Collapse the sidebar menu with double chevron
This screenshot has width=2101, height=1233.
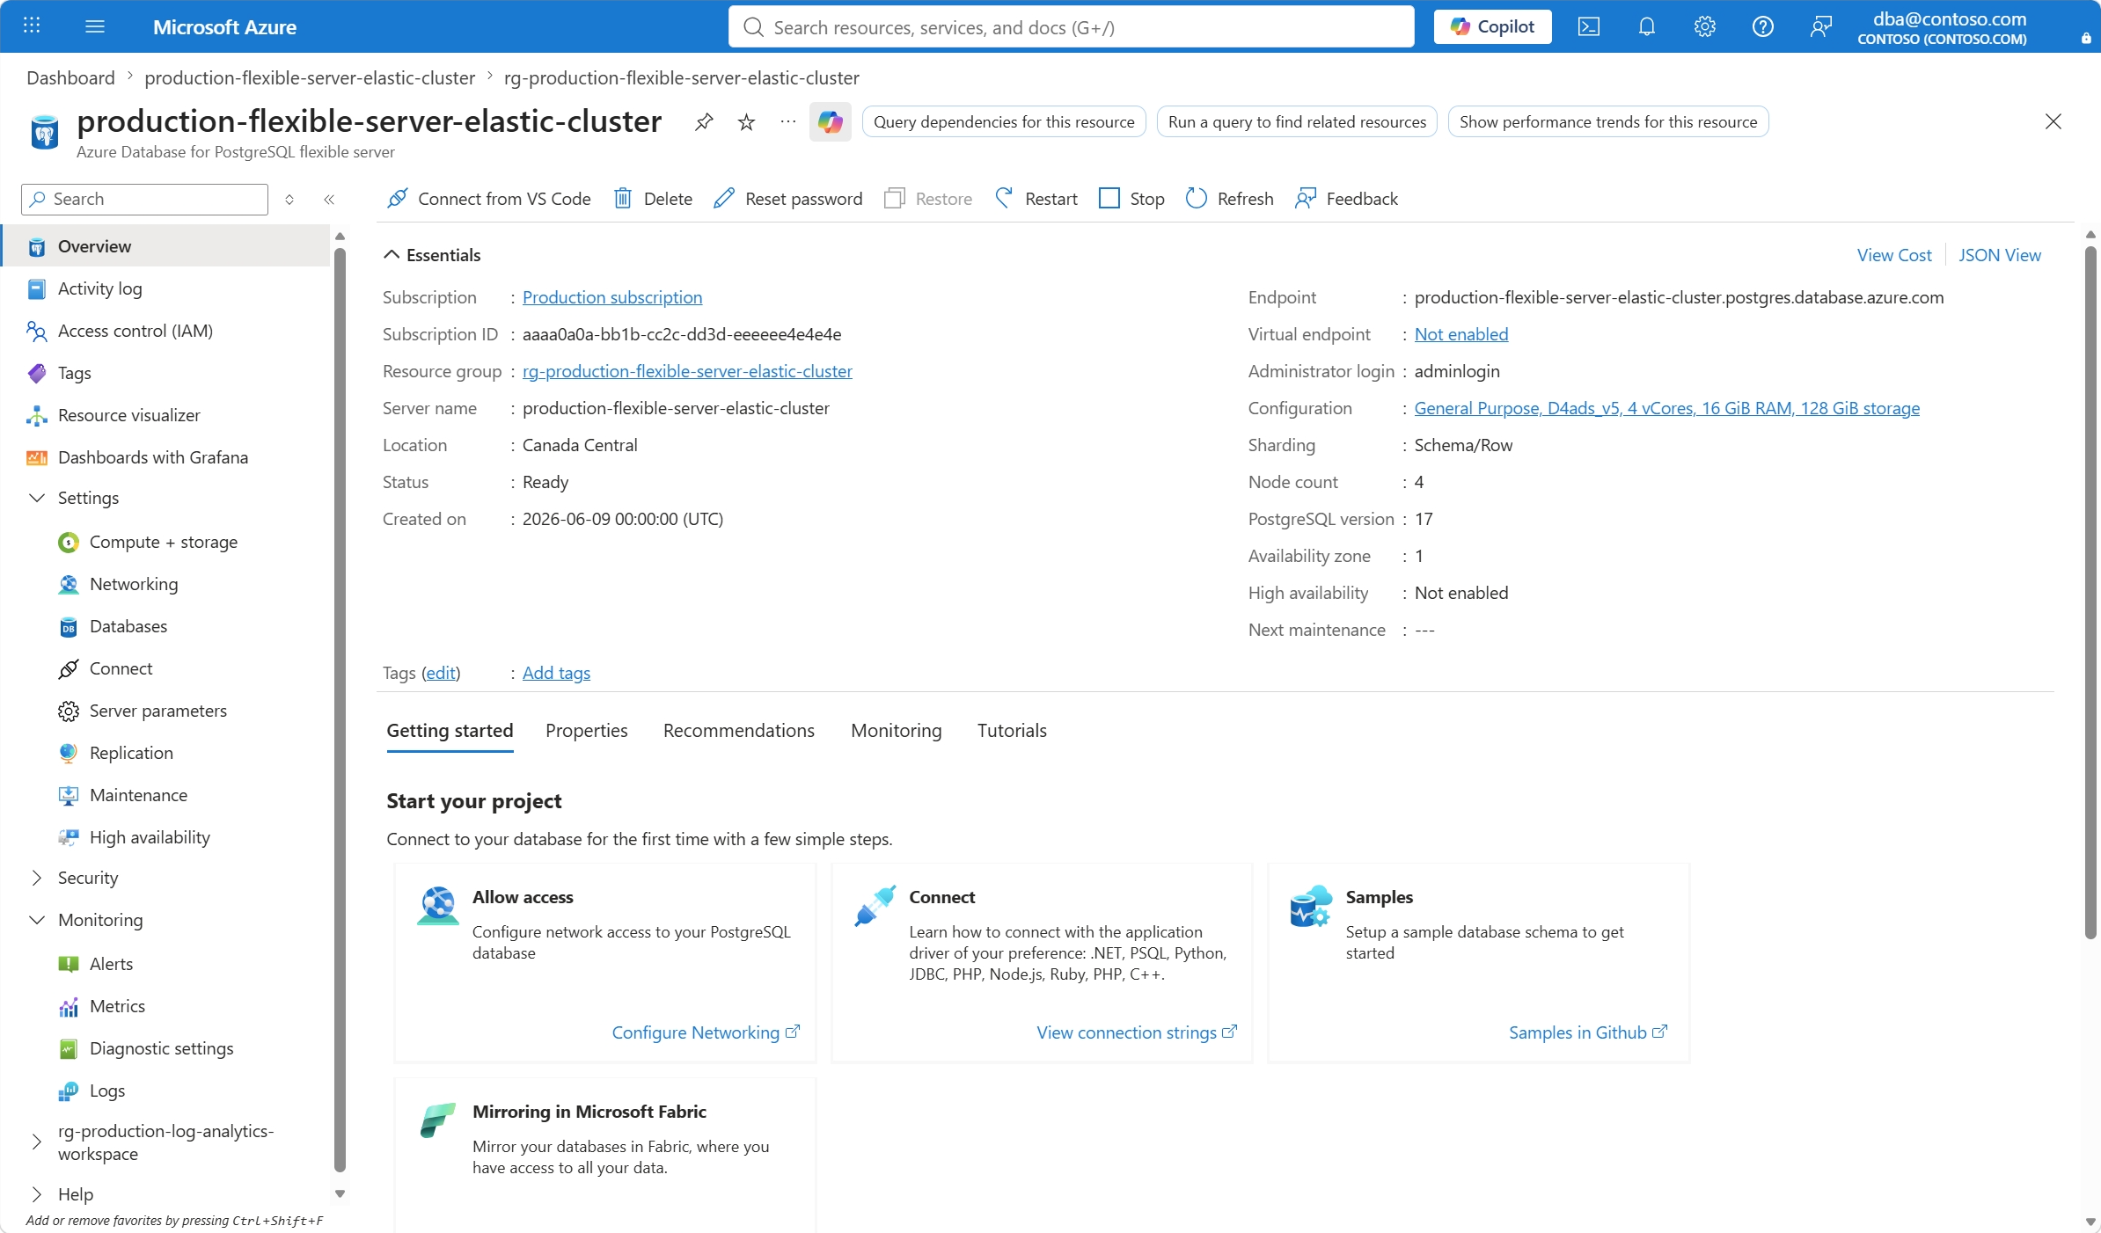[329, 200]
